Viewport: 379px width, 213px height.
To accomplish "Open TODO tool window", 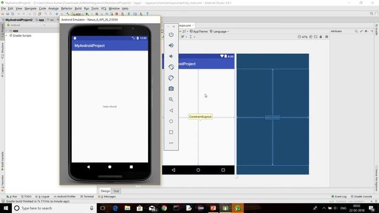I will [26, 196].
